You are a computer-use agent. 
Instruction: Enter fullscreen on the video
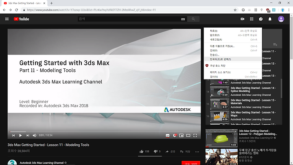tap(195, 135)
